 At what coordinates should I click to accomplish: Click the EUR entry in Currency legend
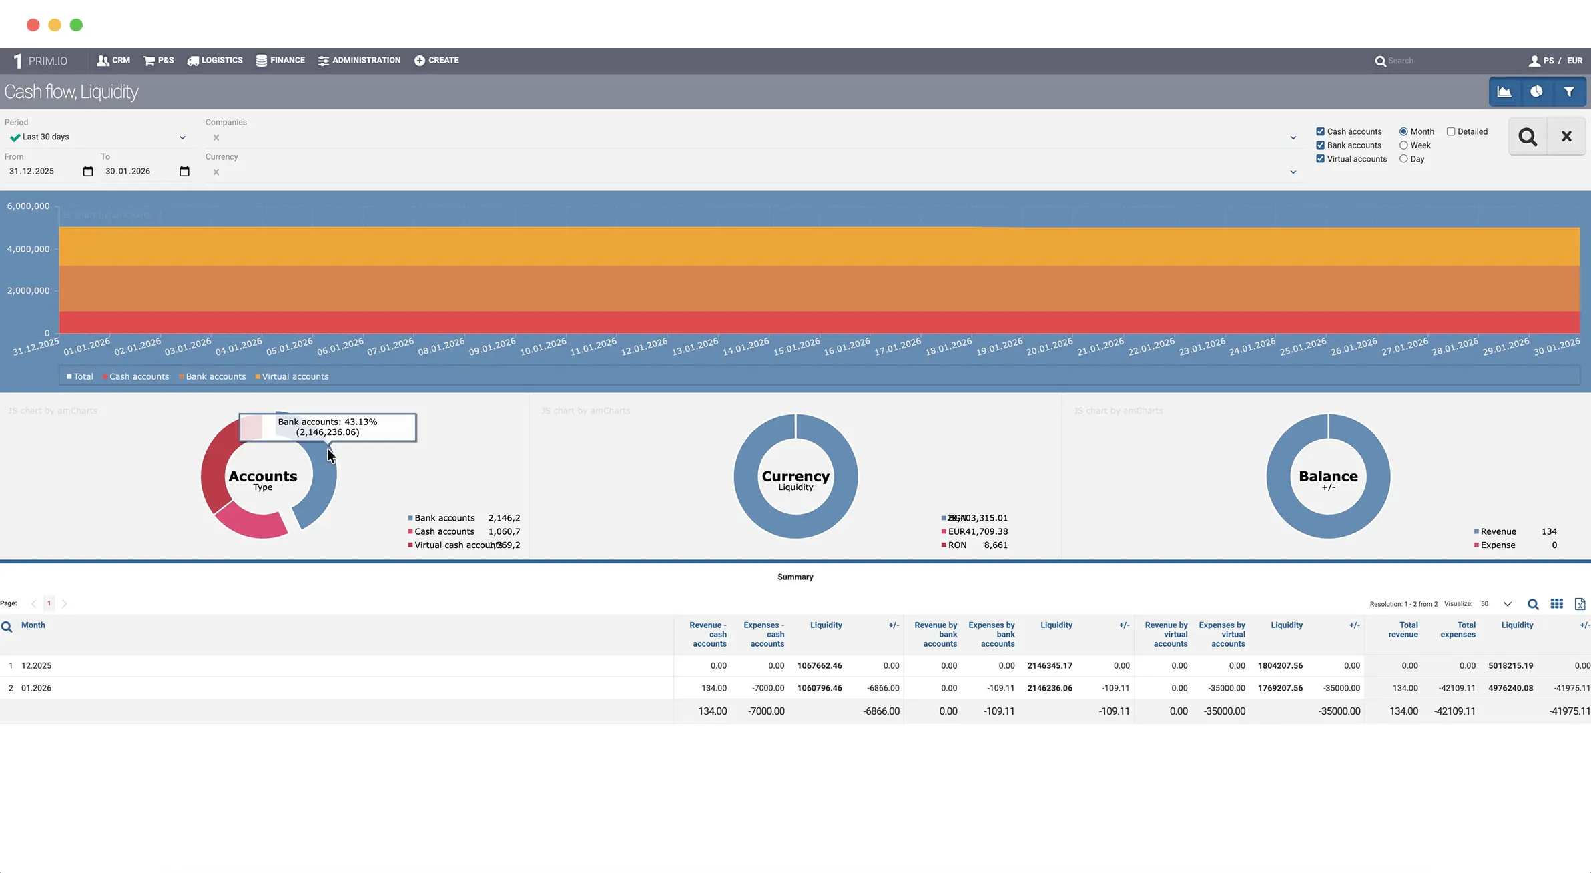[x=974, y=532]
